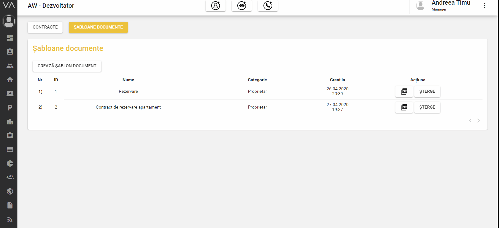The height and width of the screenshot is (228, 499).
Task: Go to previous page of templates
Action: click(x=470, y=121)
